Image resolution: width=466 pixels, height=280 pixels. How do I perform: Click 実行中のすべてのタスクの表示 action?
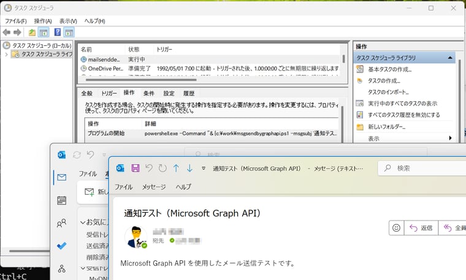point(402,104)
